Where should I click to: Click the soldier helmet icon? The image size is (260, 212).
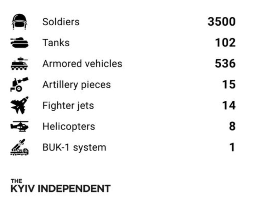coord(19,22)
